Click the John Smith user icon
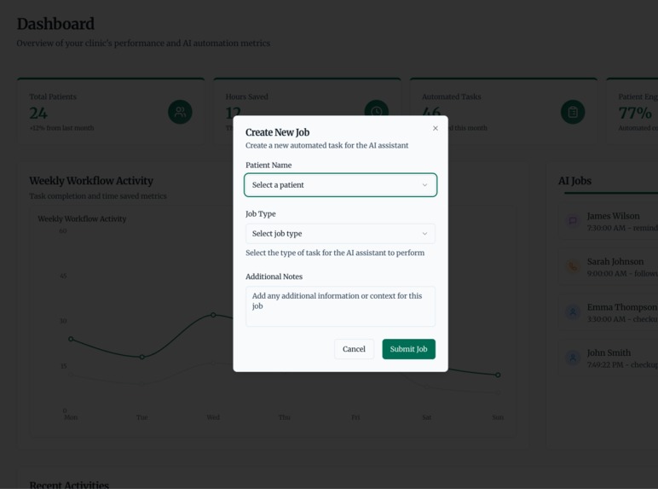Image resolution: width=658 pixels, height=489 pixels. tap(573, 358)
